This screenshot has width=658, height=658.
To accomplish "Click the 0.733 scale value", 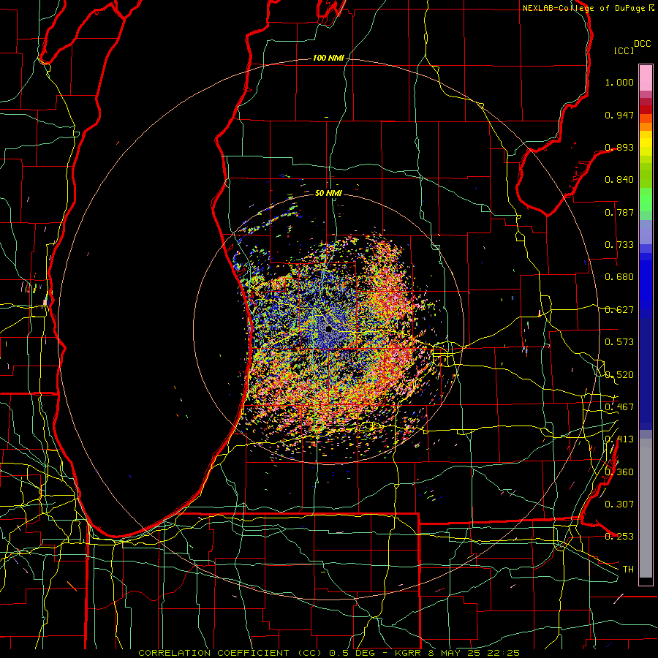I will [619, 245].
